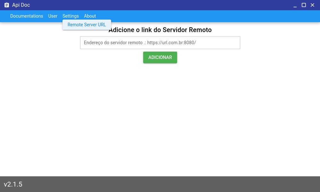
Task: Open the Documentations menu
Action: click(27, 16)
